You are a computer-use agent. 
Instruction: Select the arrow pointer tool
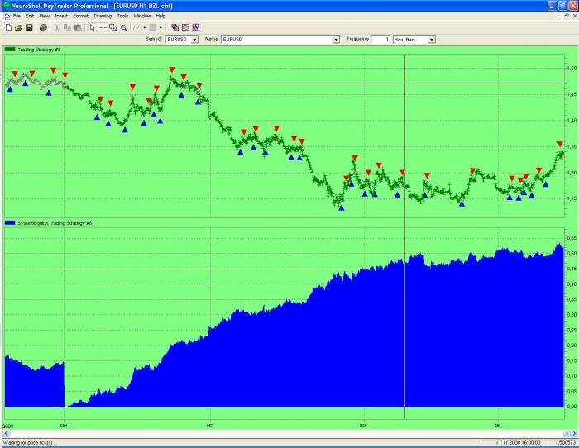(92, 27)
